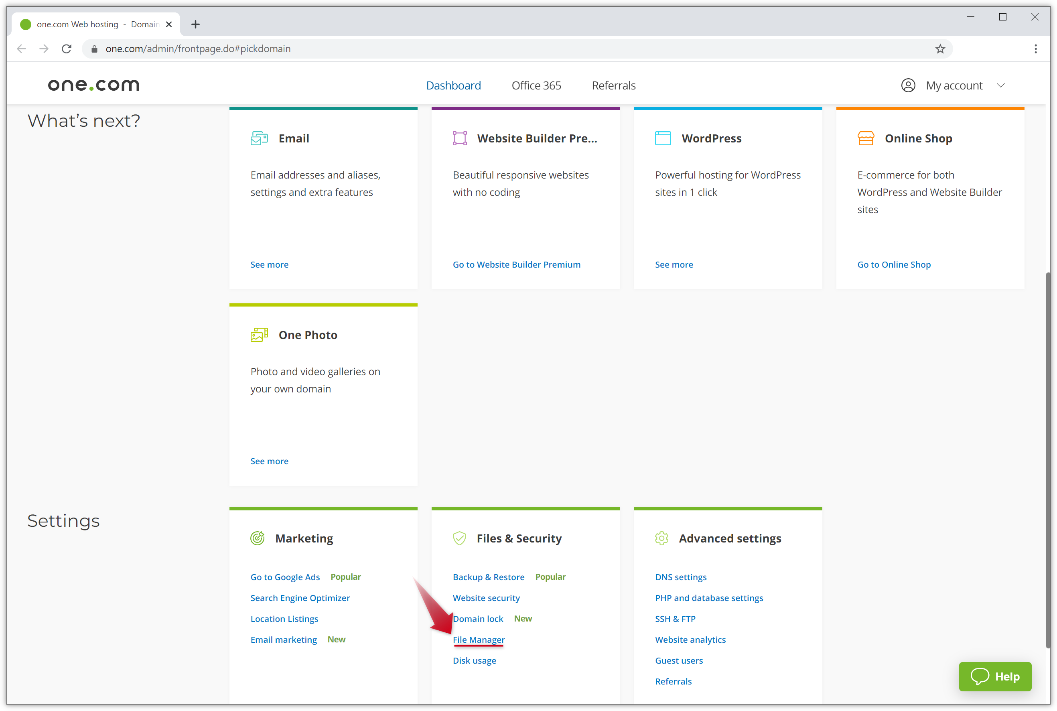Select the Office 365 tab
1057x711 pixels.
point(536,86)
